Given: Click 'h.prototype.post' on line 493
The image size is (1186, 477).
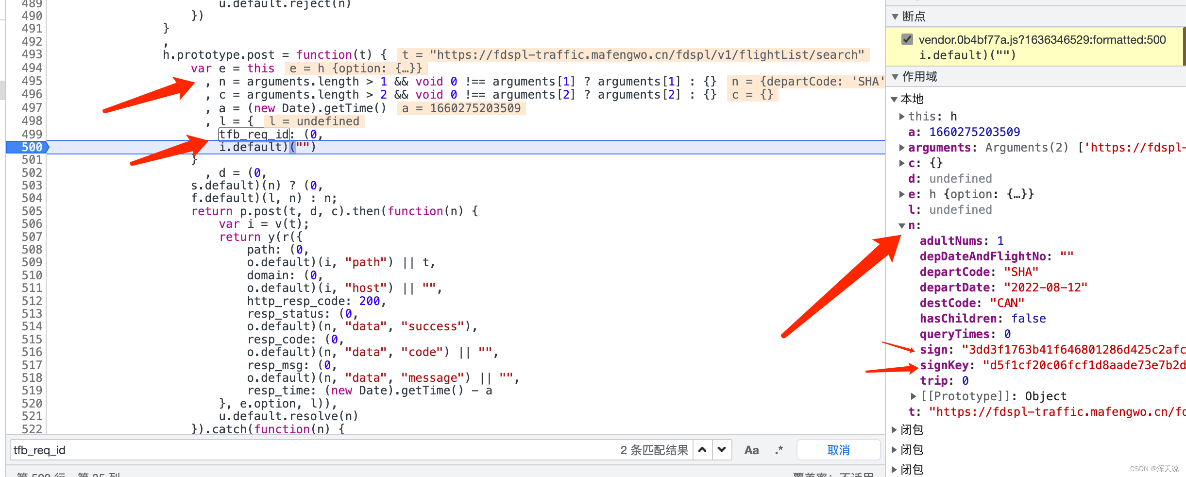Looking at the screenshot, I should [x=219, y=55].
